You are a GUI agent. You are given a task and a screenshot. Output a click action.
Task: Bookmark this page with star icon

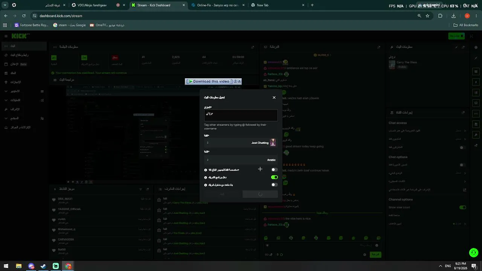tap(427, 16)
